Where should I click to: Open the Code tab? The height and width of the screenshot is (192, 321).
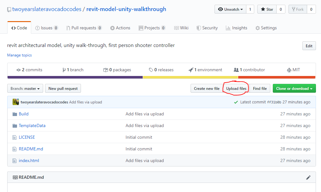(19, 28)
